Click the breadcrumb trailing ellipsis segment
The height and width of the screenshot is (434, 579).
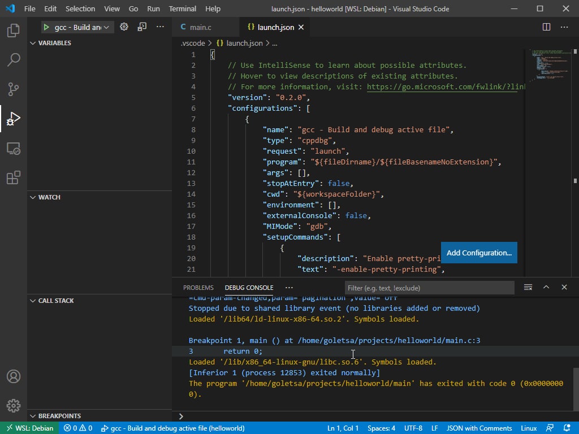275,43
